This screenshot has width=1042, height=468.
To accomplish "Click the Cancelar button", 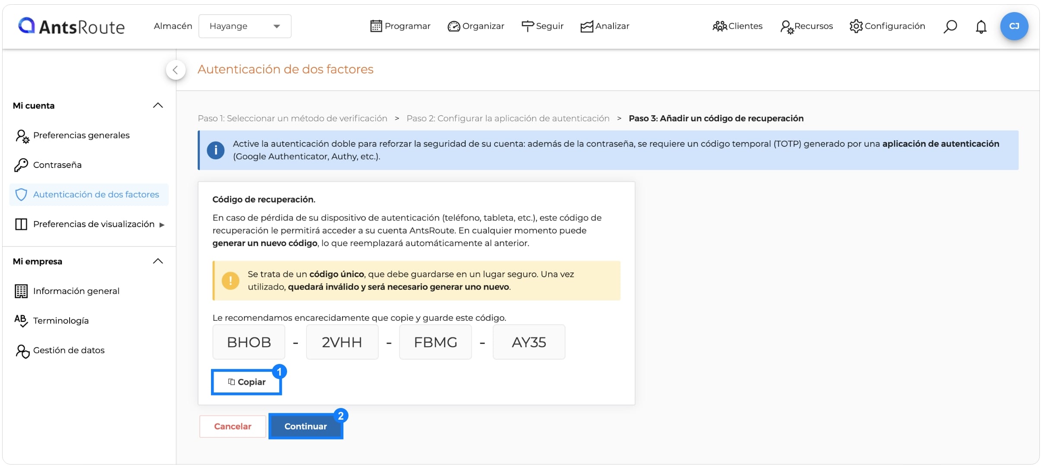I will [x=233, y=427].
